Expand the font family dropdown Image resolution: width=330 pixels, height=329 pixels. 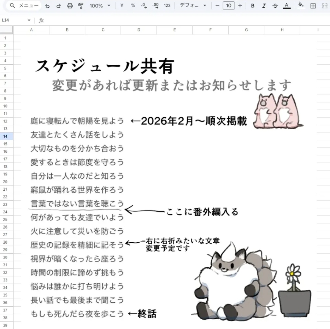(193, 6)
